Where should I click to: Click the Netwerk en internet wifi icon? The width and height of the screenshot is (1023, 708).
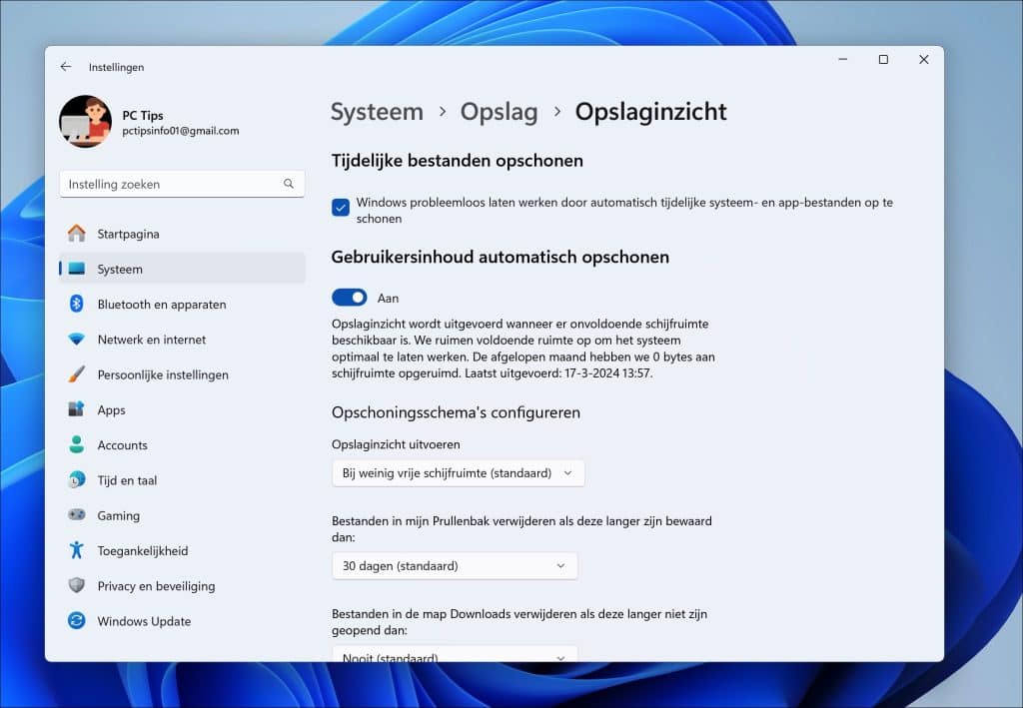tap(76, 340)
